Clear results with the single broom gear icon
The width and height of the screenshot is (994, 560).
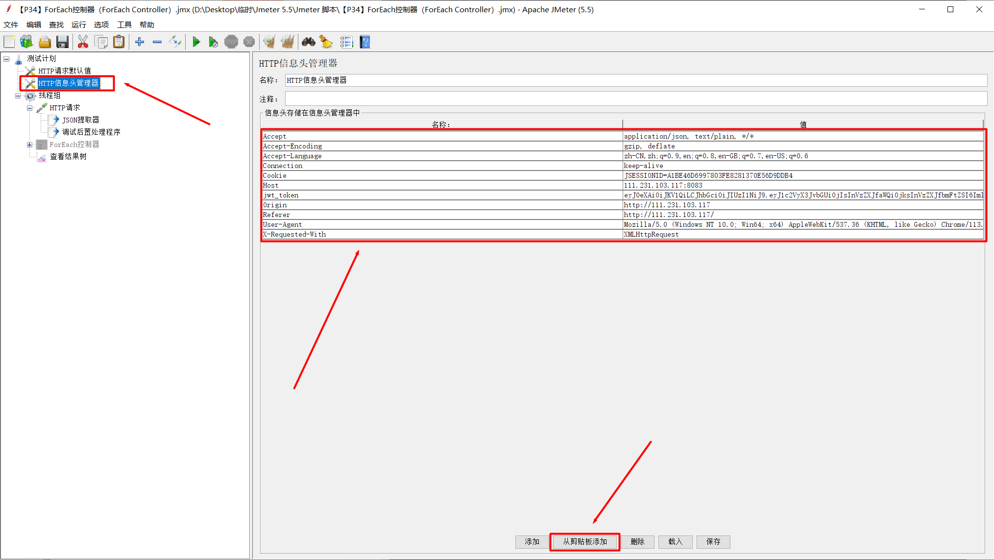coord(269,42)
